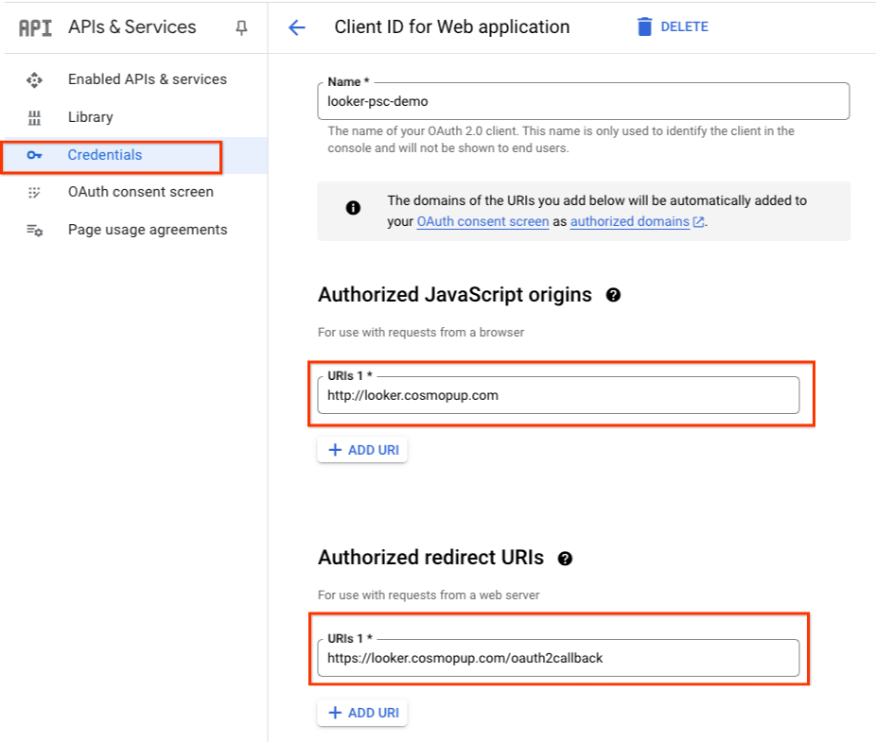Add URI under Authorized redirect URIs

click(x=362, y=713)
